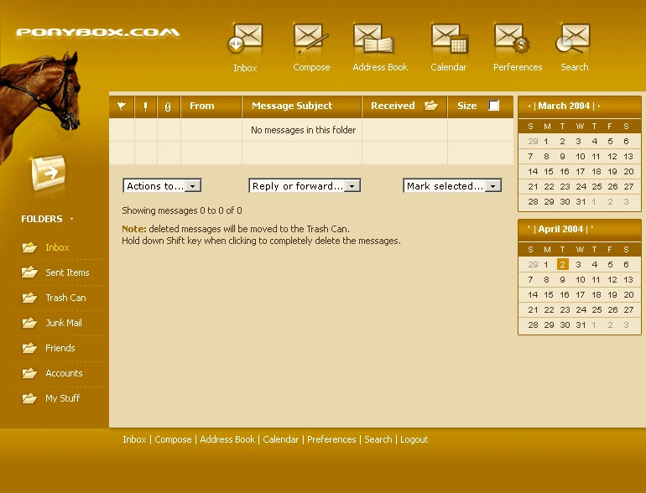646x493 pixels.
Task: Sort by attachment paperclip column header
Action: pos(168,106)
